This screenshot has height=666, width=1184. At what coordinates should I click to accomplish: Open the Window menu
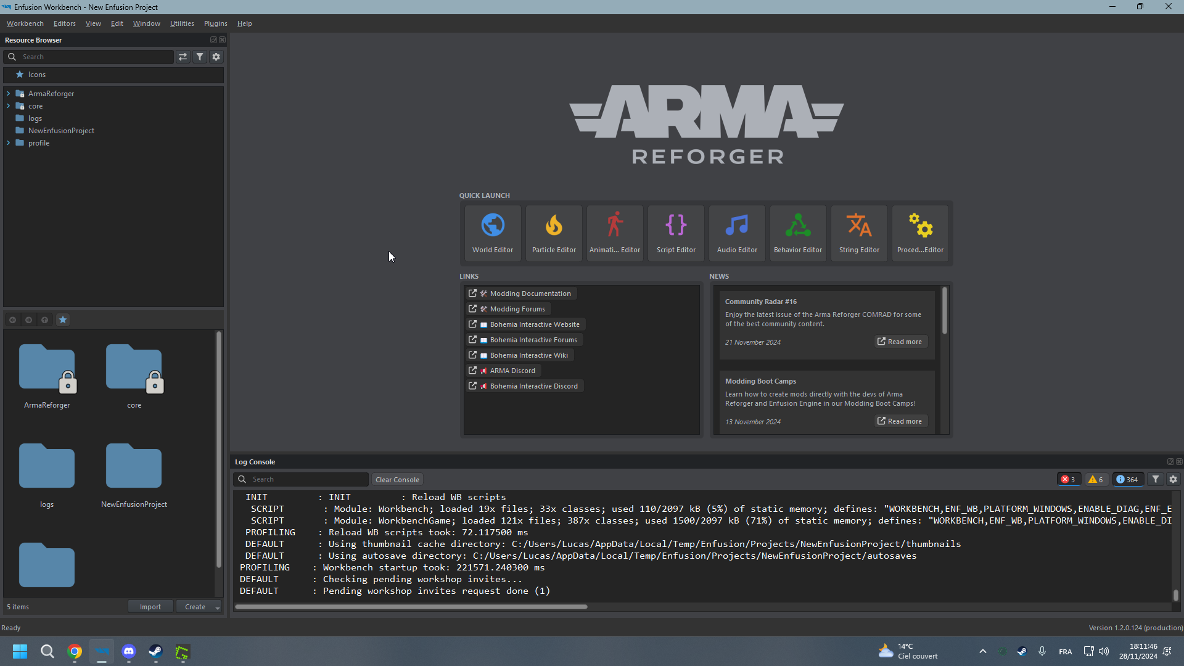point(147,23)
